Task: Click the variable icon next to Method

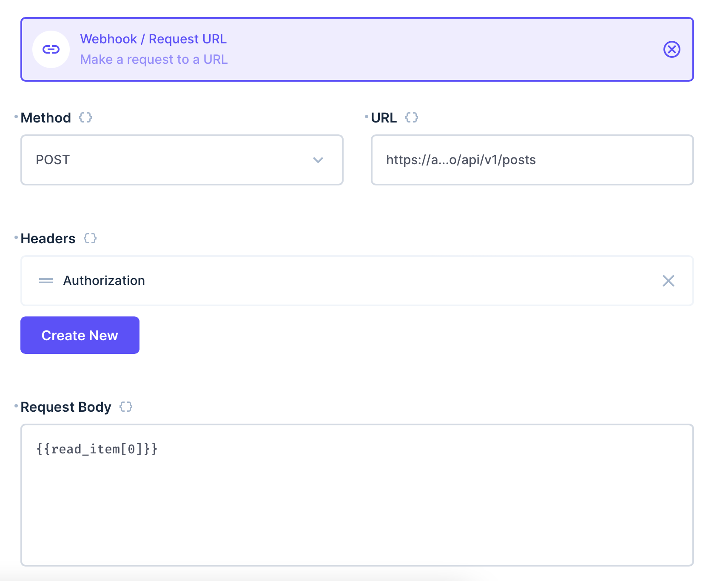Action: (x=86, y=118)
